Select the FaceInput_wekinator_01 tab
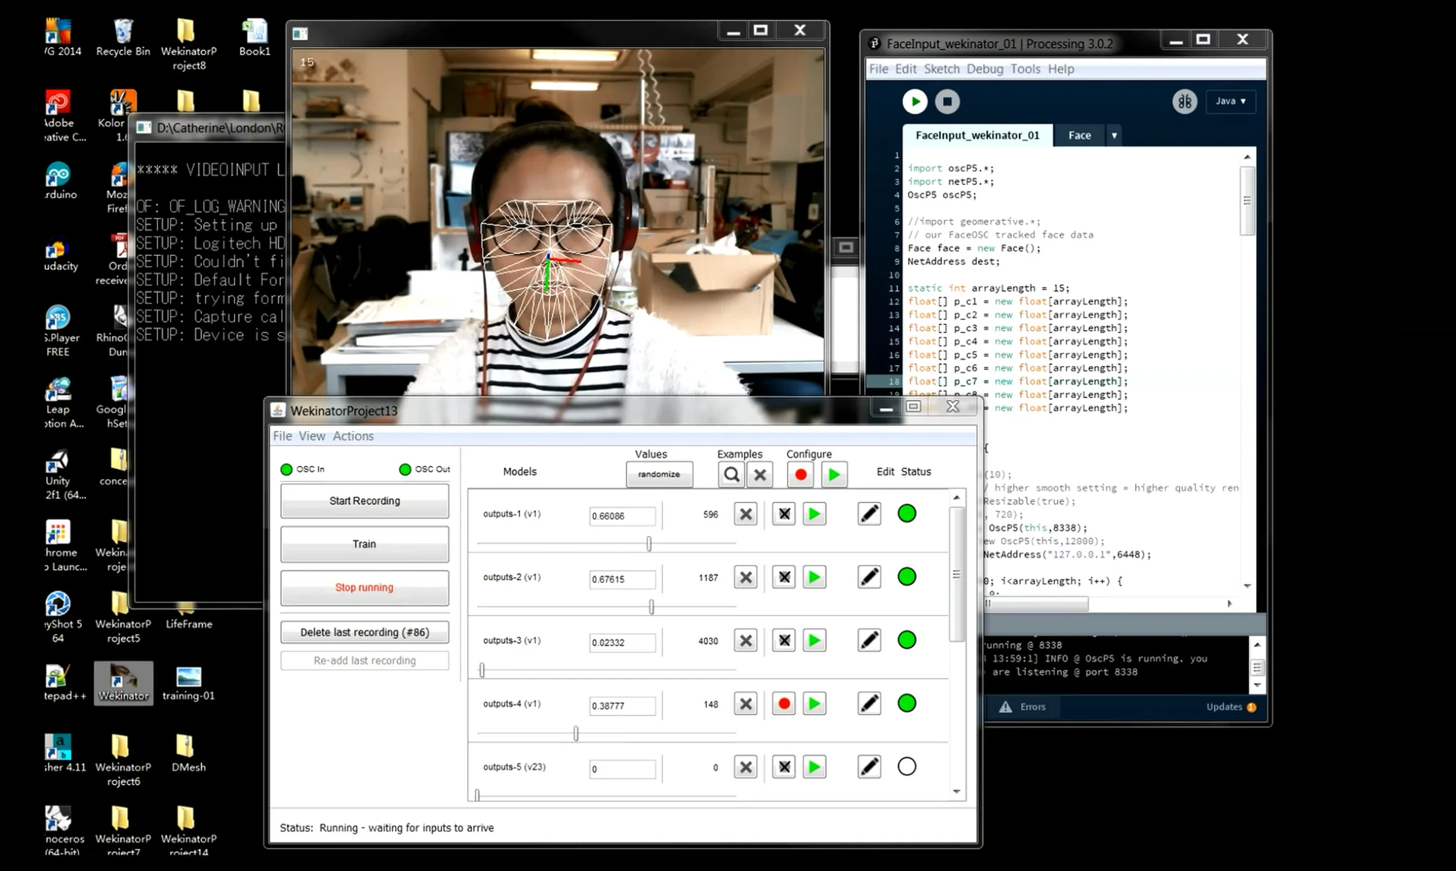Image resolution: width=1456 pixels, height=871 pixels. (977, 136)
